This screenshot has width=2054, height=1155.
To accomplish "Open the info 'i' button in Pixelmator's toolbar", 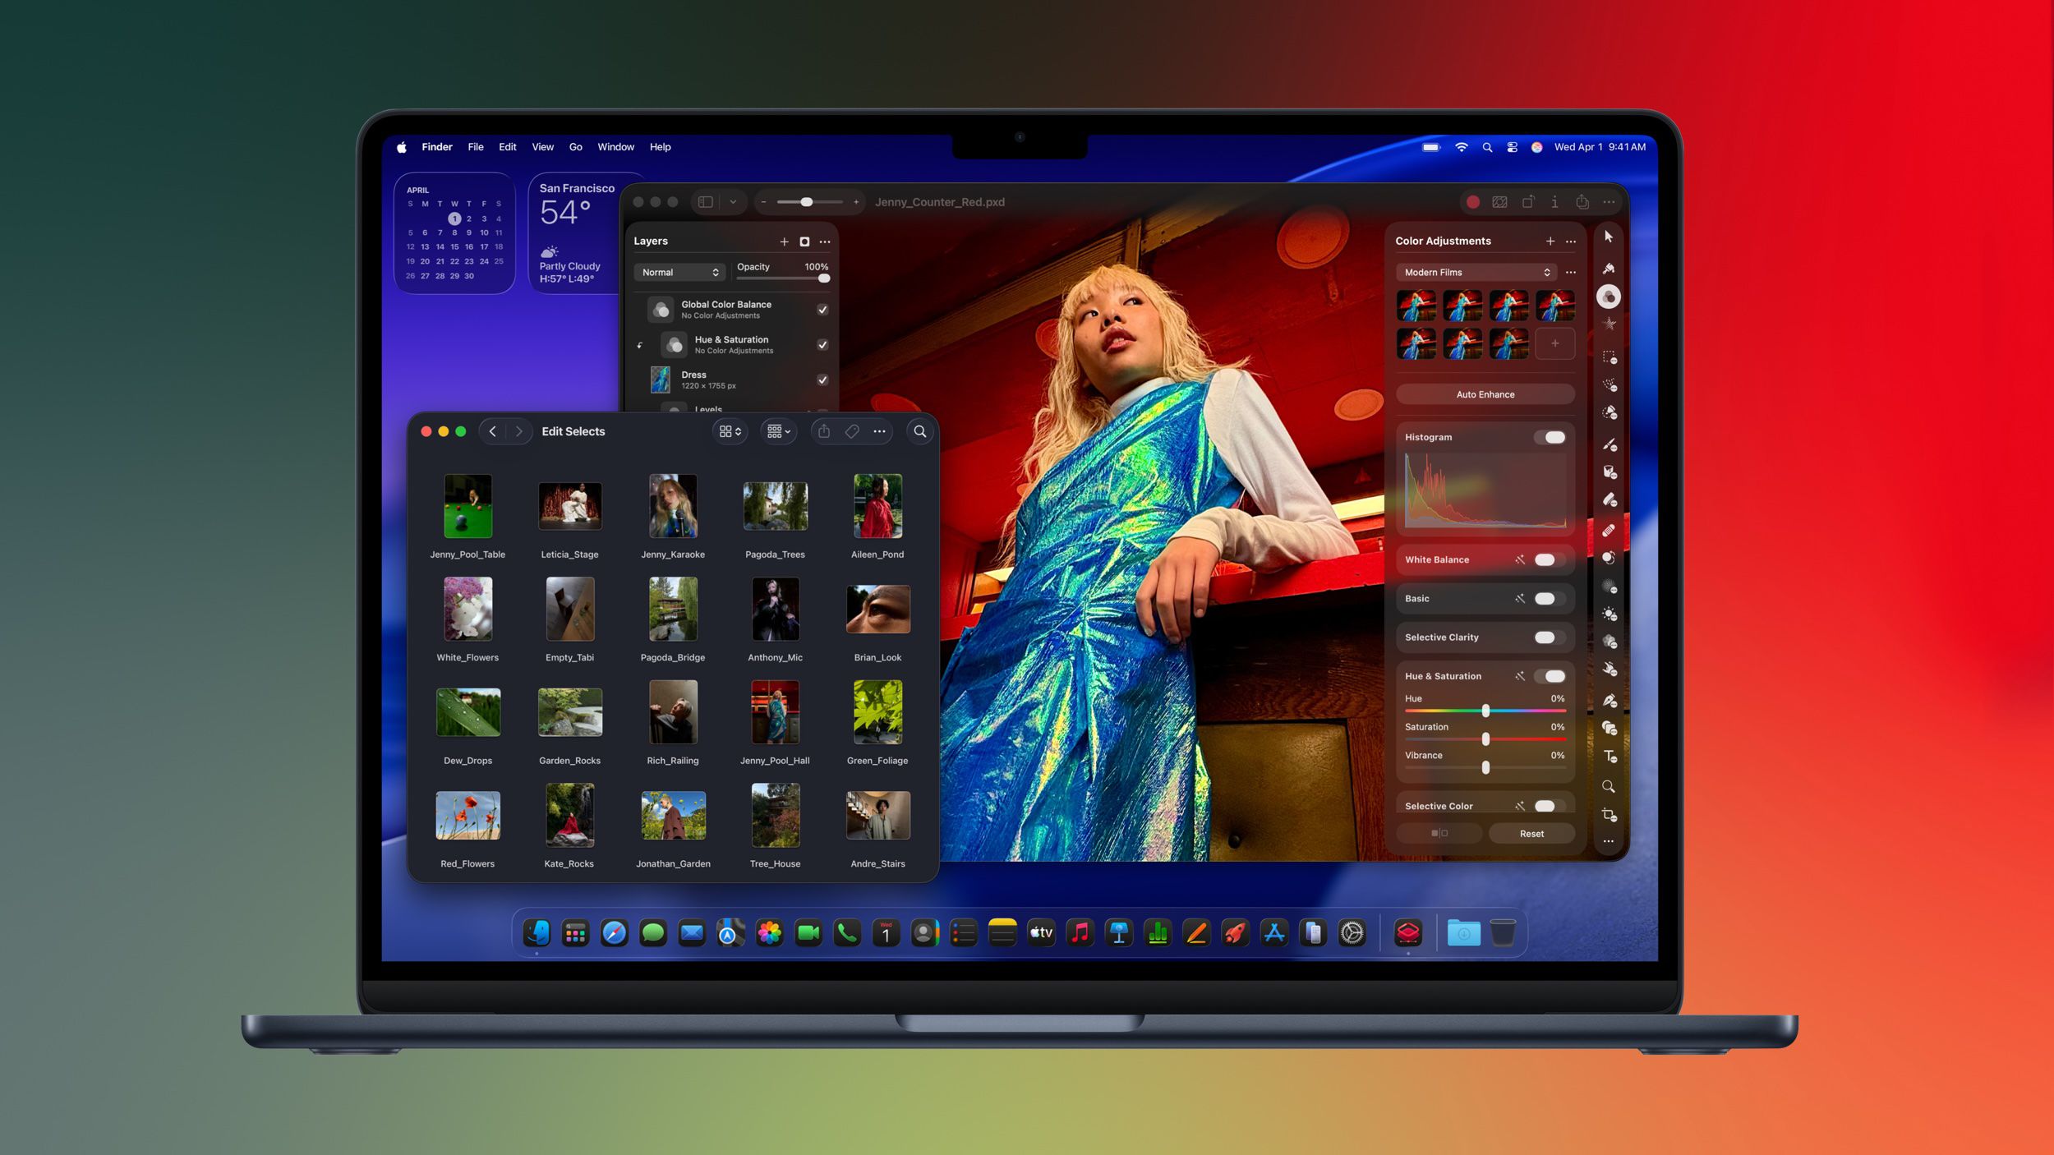I will tap(1554, 202).
